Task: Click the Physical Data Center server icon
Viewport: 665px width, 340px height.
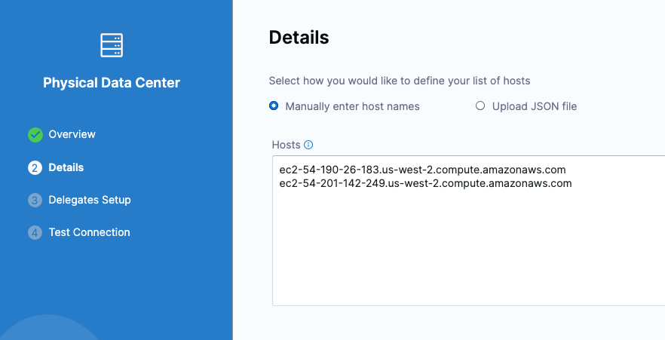Action: pos(112,44)
